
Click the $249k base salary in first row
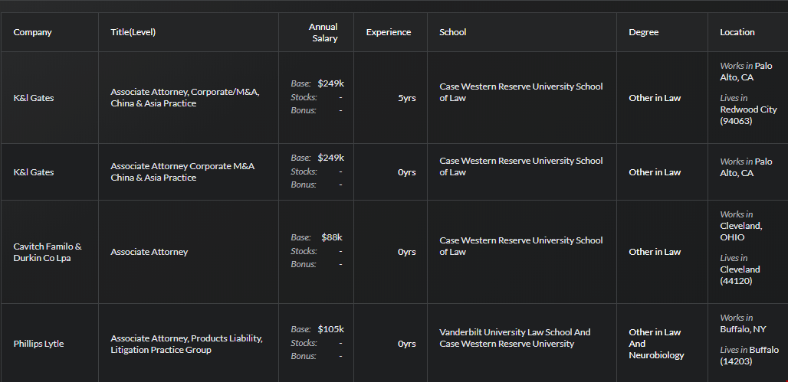[x=330, y=83]
